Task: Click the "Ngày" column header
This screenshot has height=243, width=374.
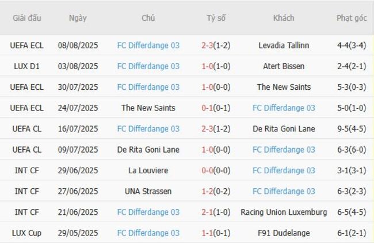Action: 78,18
